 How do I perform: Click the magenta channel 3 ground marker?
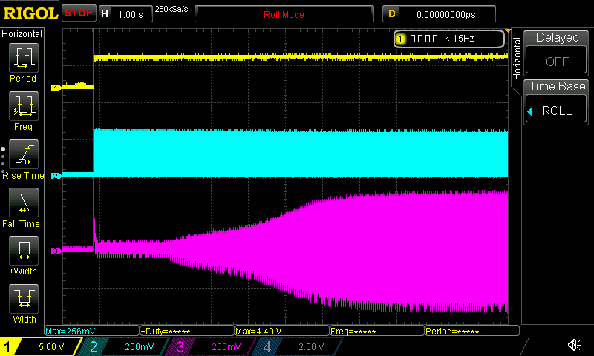pos(56,251)
